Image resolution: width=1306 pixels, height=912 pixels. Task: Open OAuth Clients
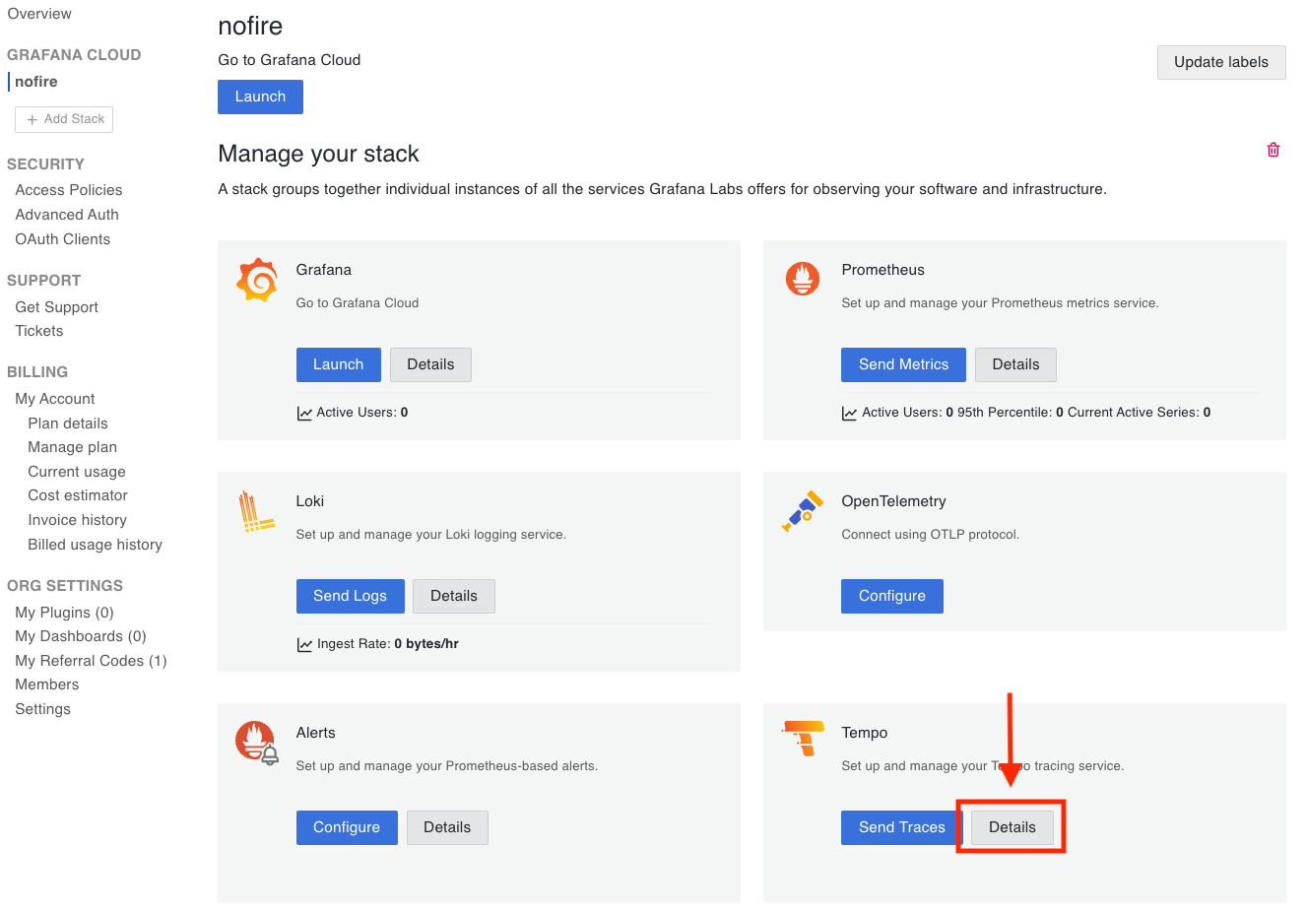pyautogui.click(x=63, y=239)
